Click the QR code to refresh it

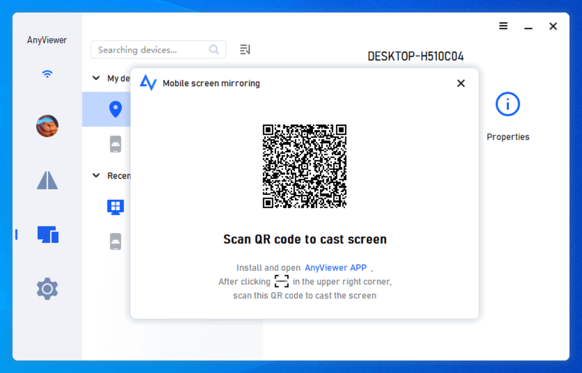point(304,166)
